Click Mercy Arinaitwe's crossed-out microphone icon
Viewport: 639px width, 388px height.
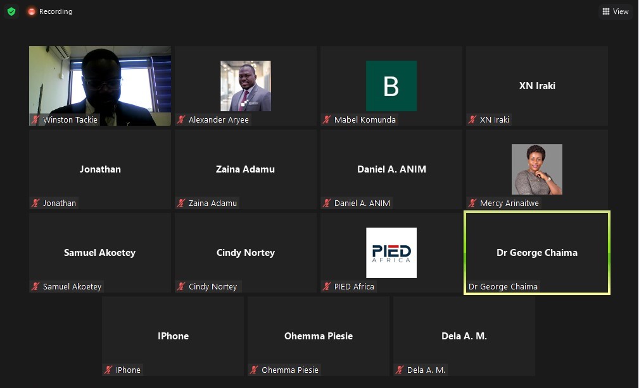(x=472, y=202)
